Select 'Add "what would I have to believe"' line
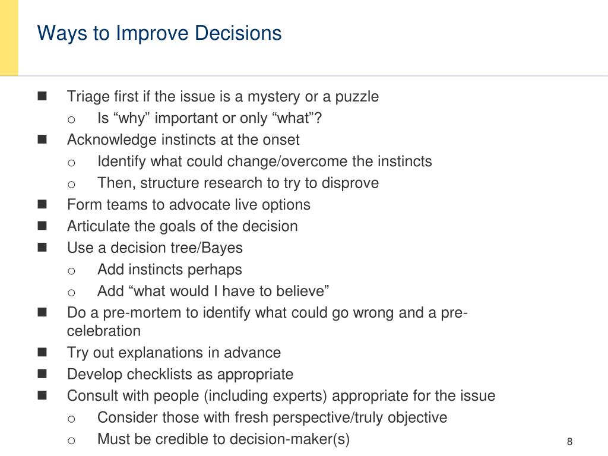Image resolution: width=608 pixels, height=456 pixels. tap(213, 291)
